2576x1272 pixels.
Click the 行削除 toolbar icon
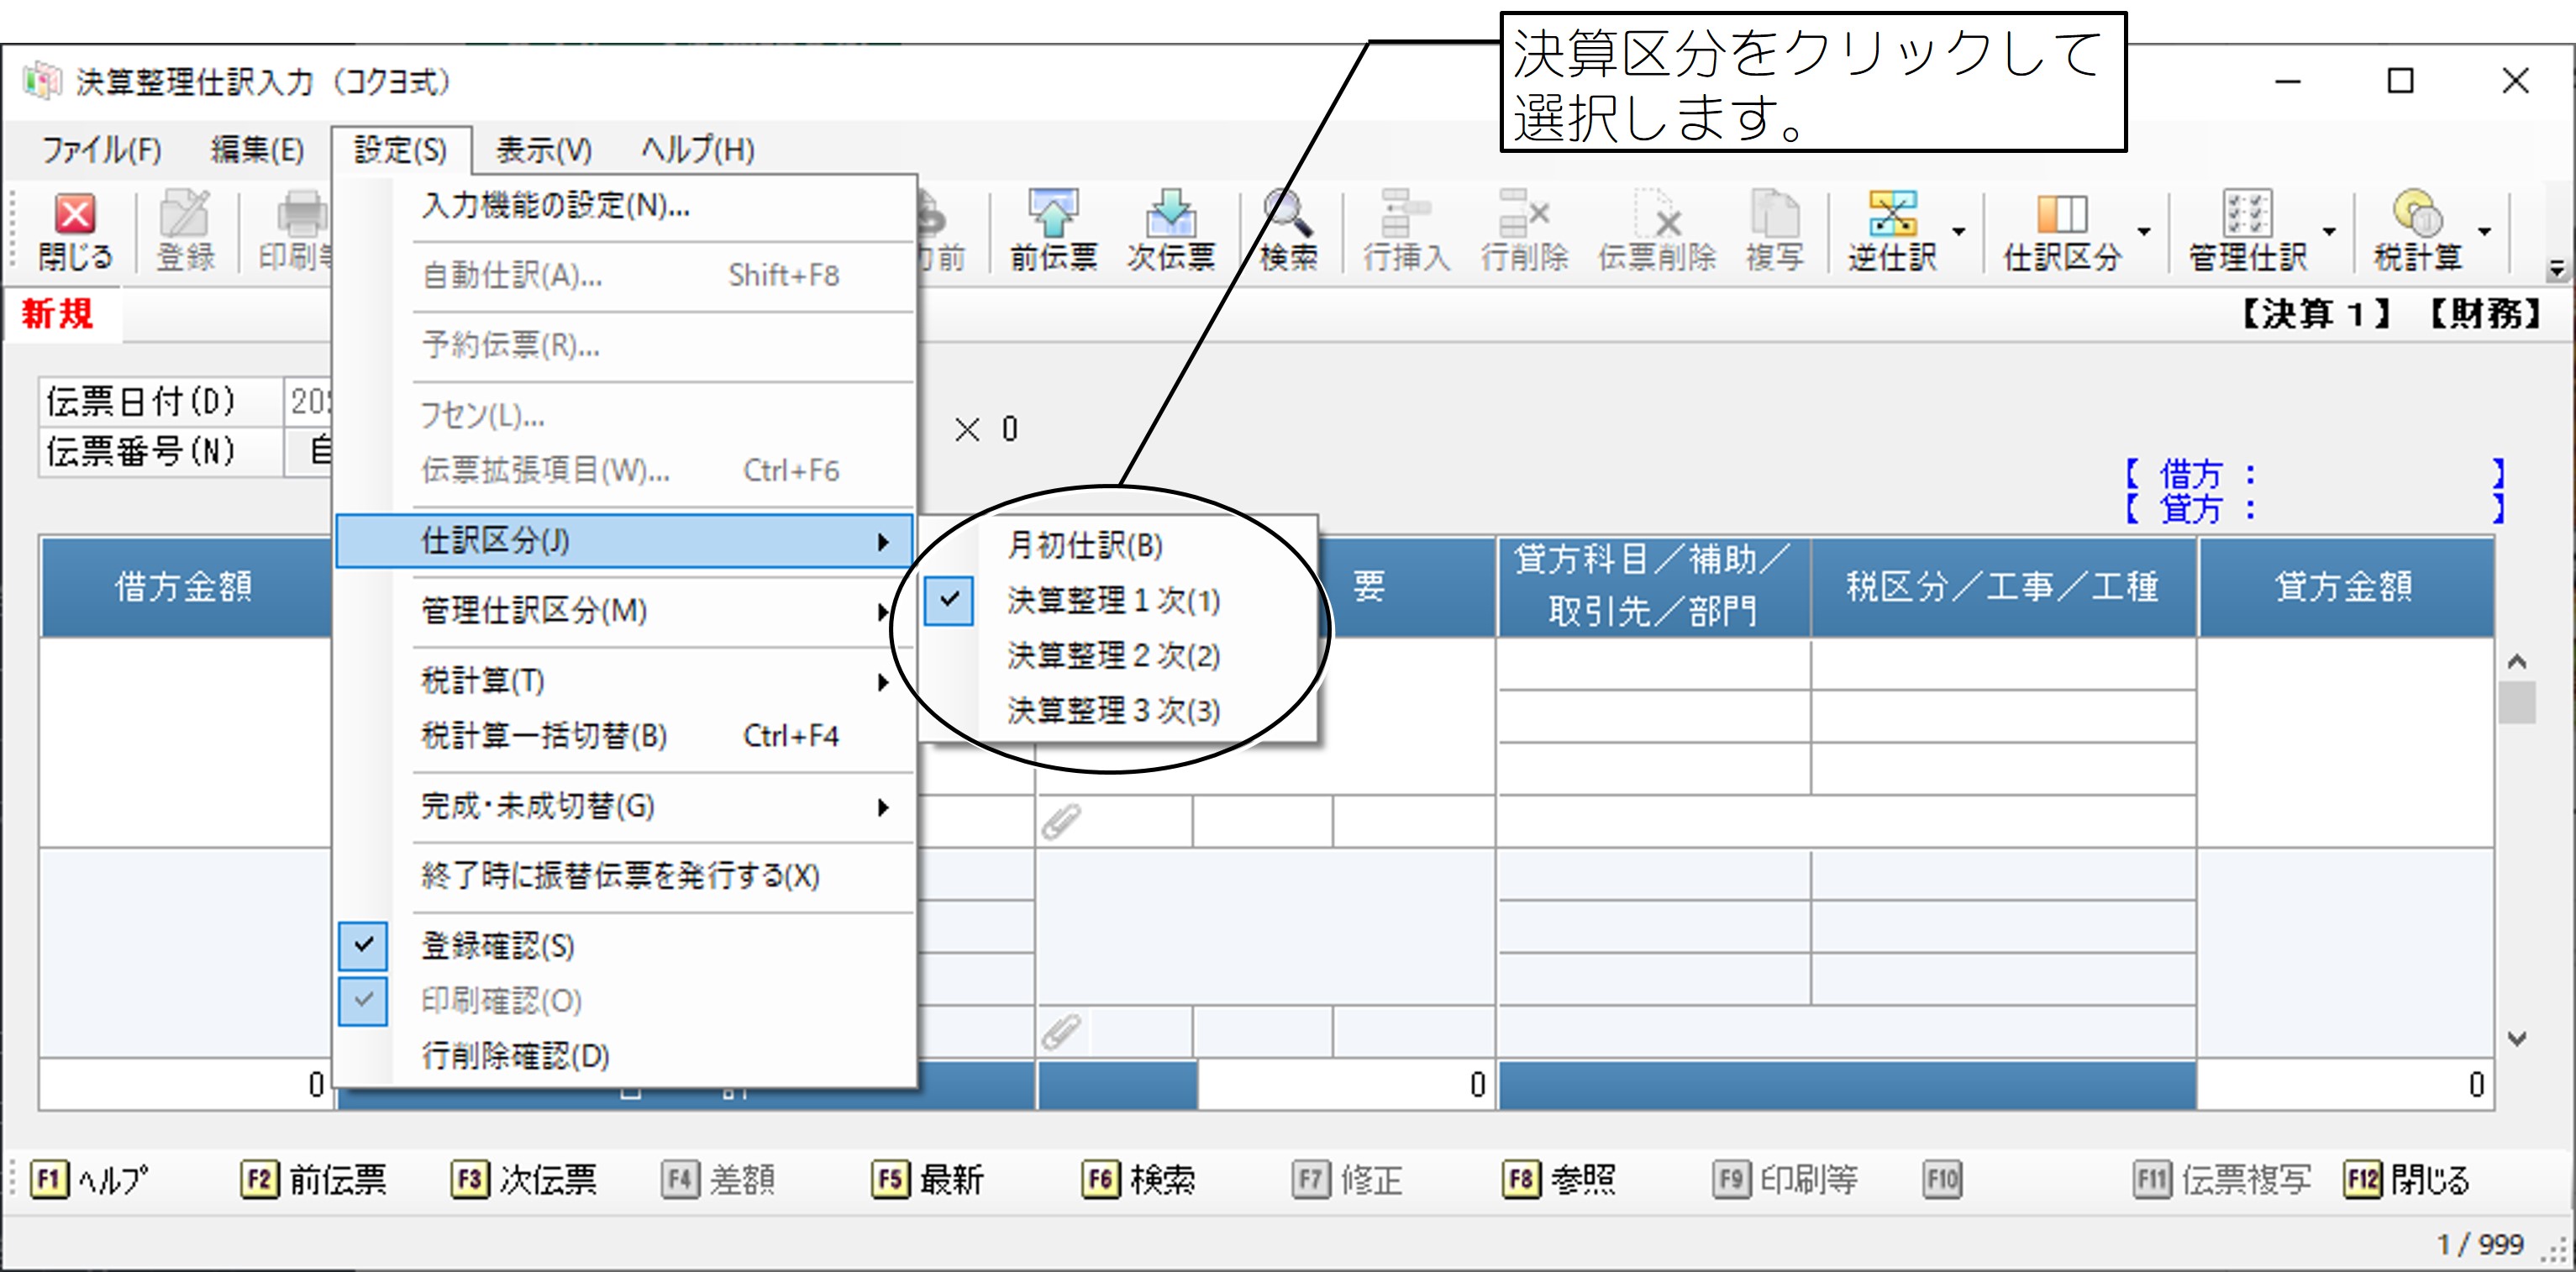tap(1524, 232)
